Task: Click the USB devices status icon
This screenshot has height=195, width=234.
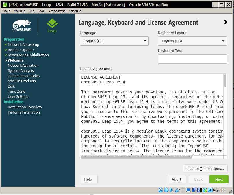Action: coord(177,190)
